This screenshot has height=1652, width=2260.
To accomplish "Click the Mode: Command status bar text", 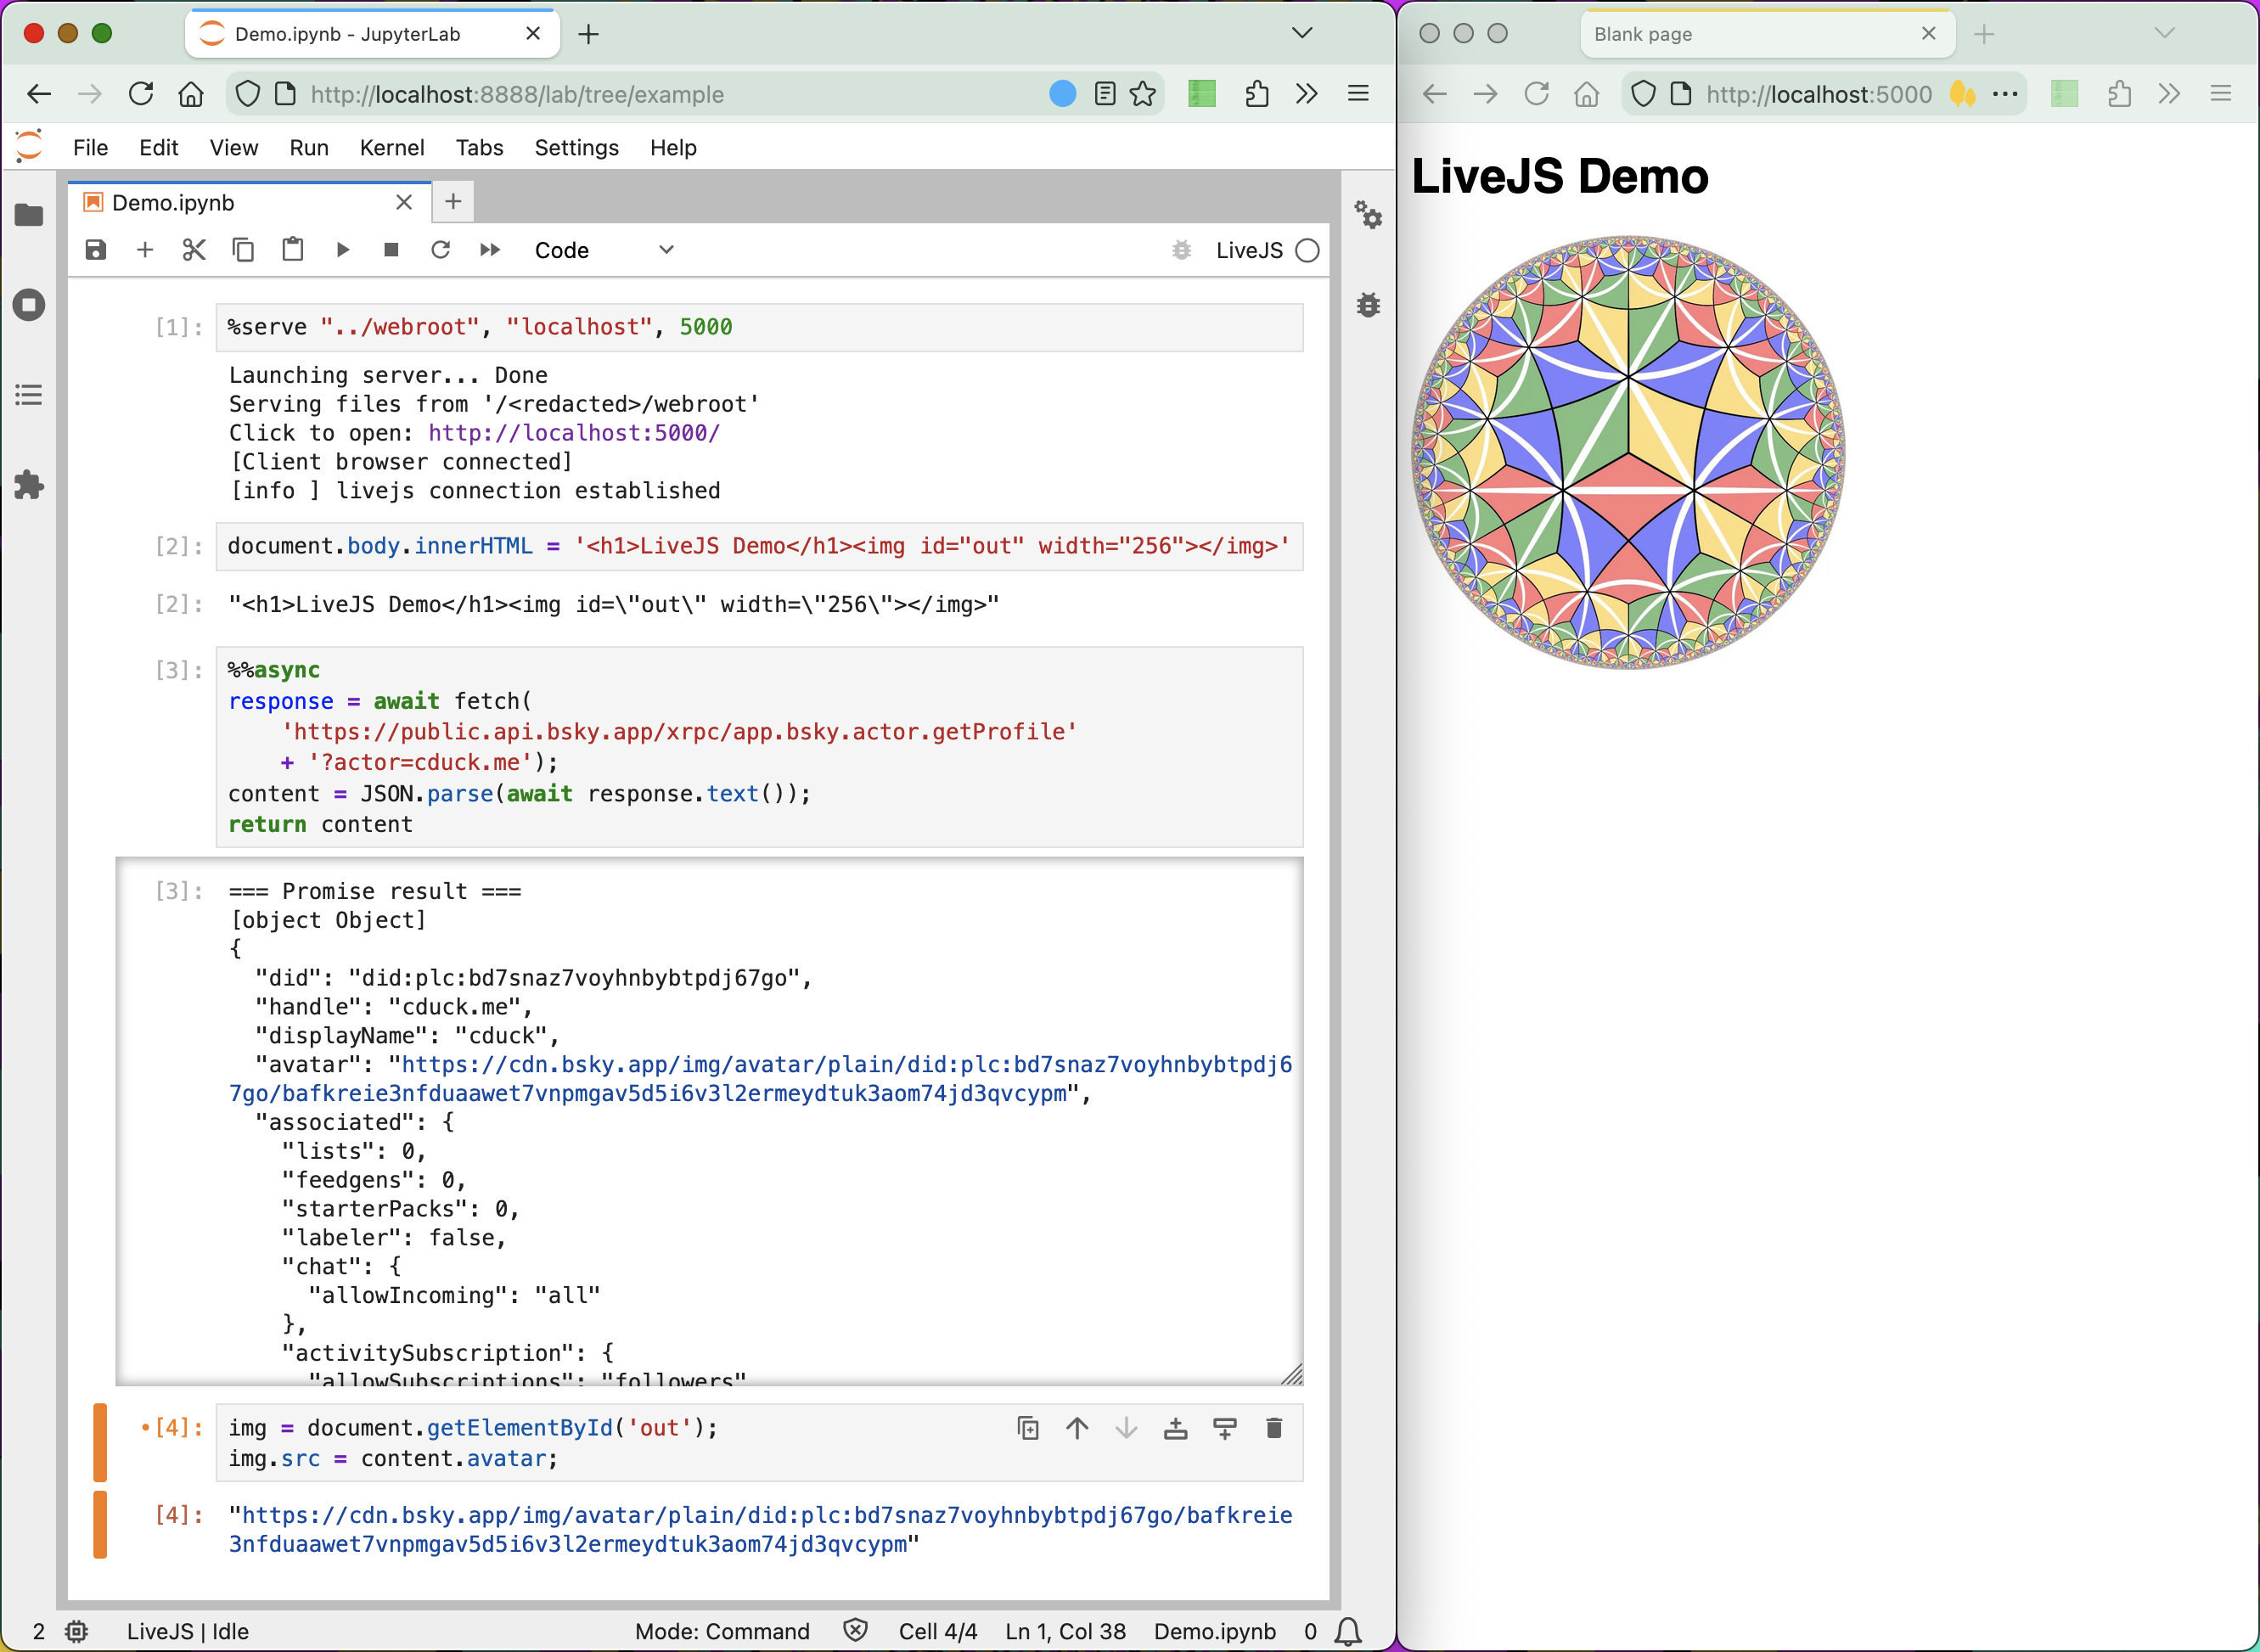I will (x=722, y=1631).
